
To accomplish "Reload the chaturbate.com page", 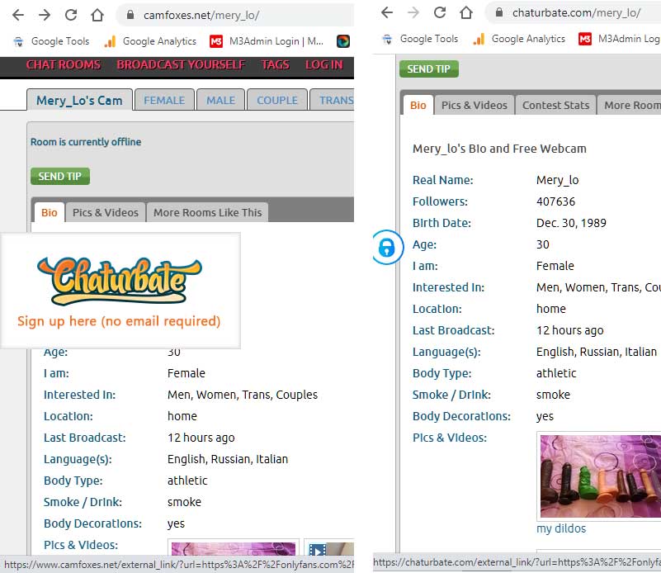I will pyautogui.click(x=440, y=12).
